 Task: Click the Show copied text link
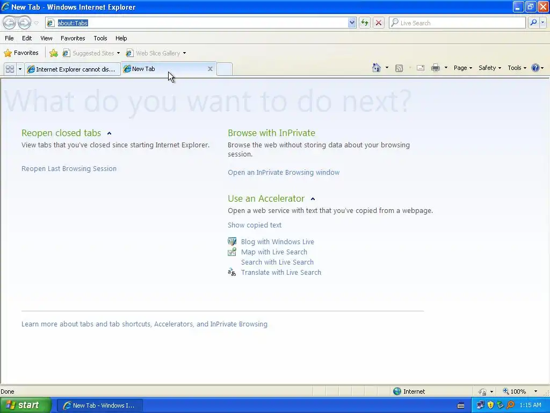254,225
